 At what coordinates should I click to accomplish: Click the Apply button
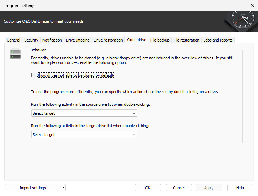(209, 188)
